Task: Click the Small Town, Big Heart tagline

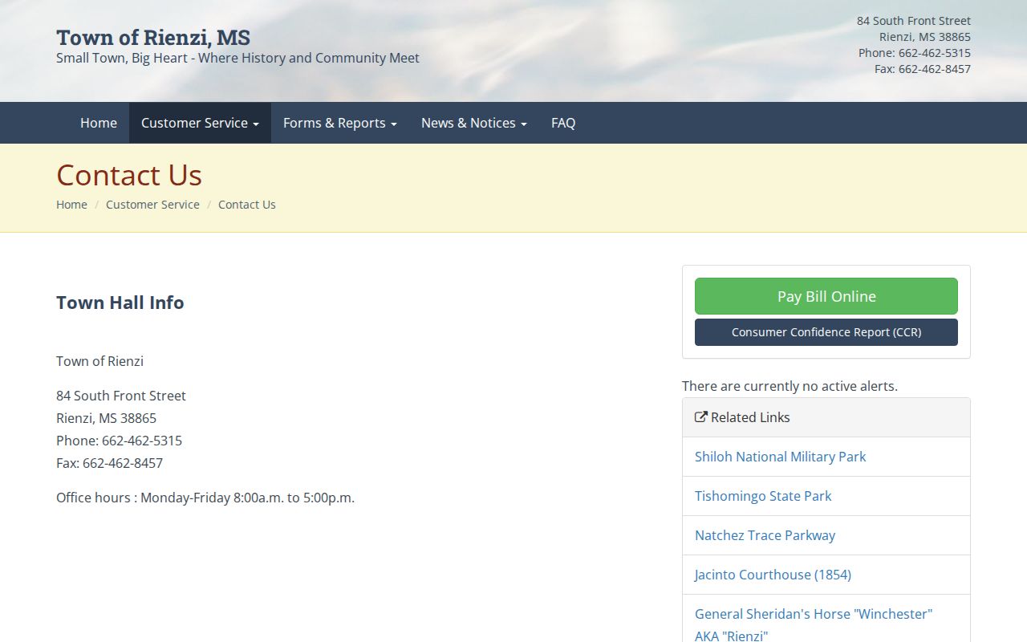Action: pyautogui.click(x=237, y=58)
